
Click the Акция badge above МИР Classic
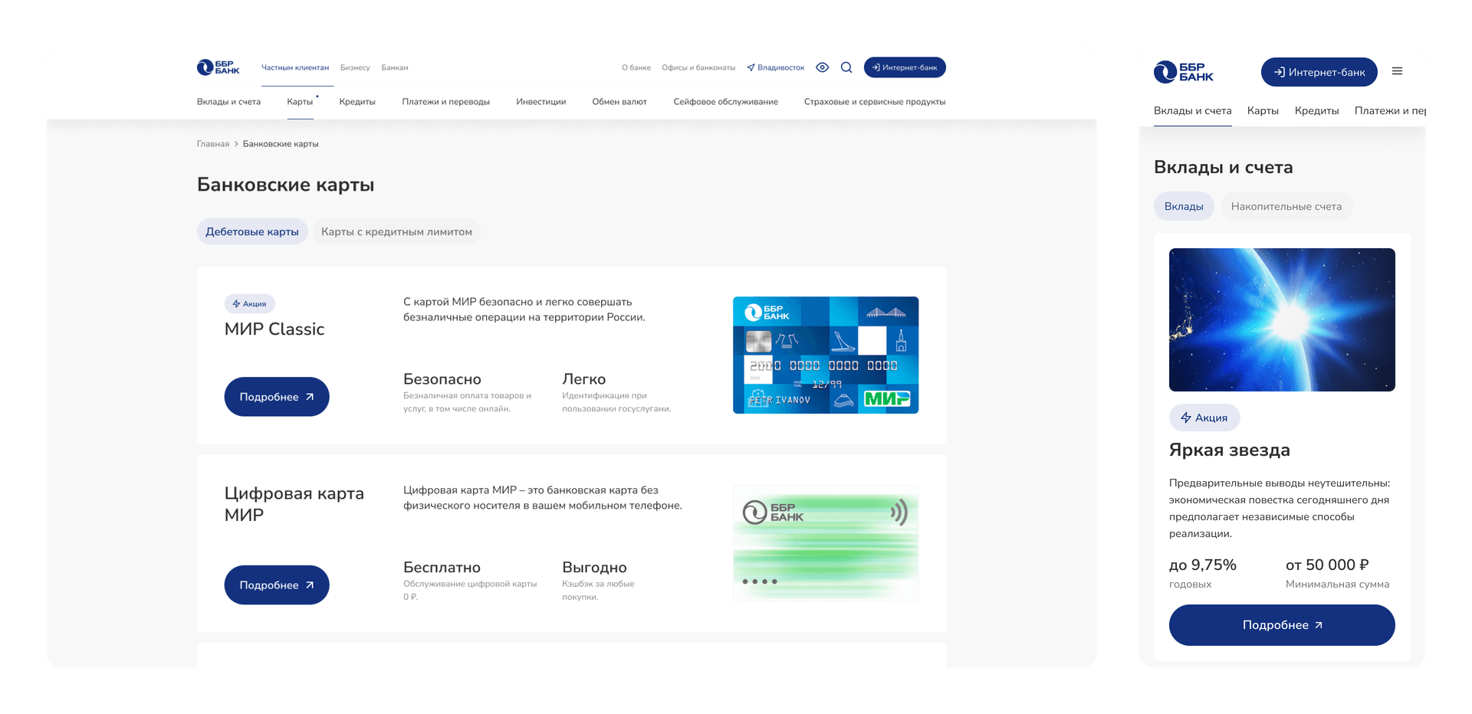249,304
